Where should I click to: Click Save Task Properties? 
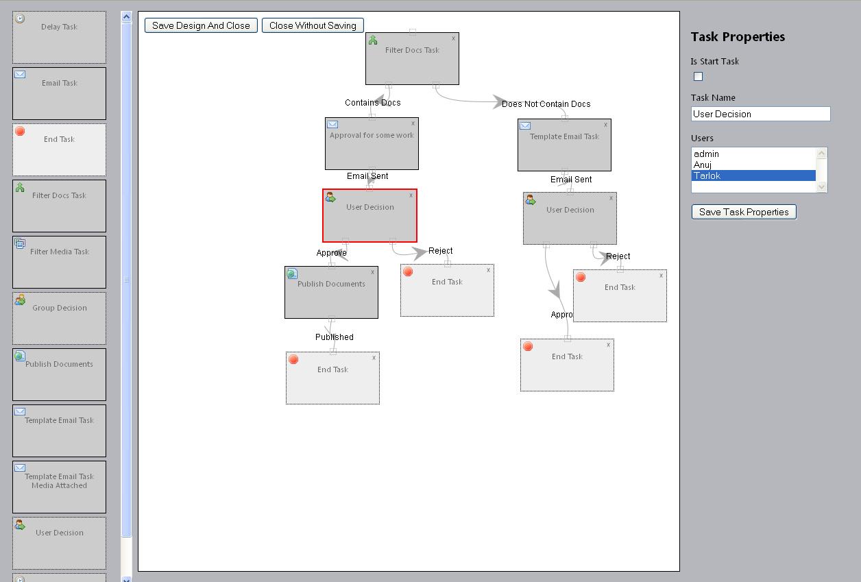[x=744, y=212]
